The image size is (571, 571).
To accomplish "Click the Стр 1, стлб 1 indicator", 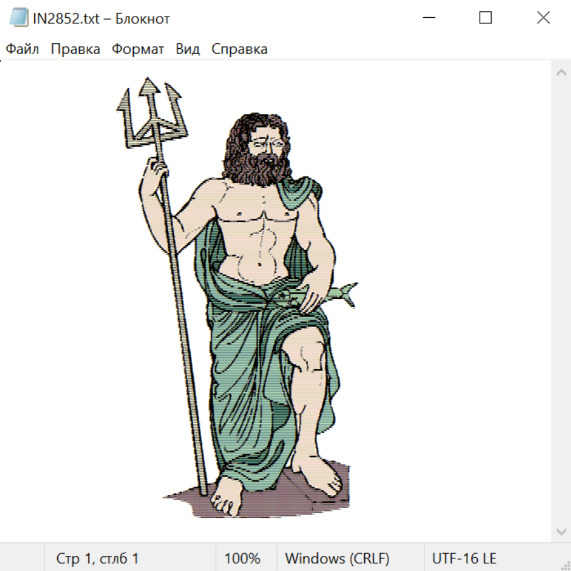I will 98,558.
